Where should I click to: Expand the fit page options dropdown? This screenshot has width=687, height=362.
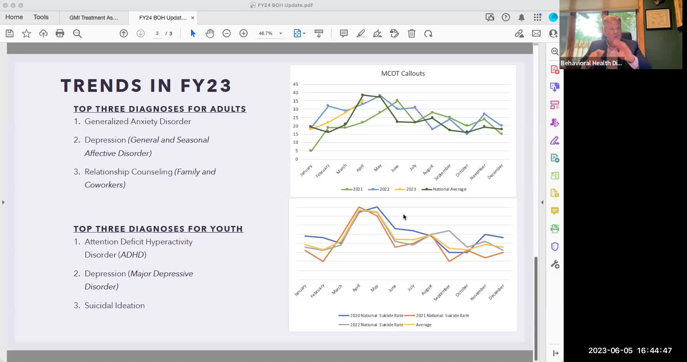point(304,33)
